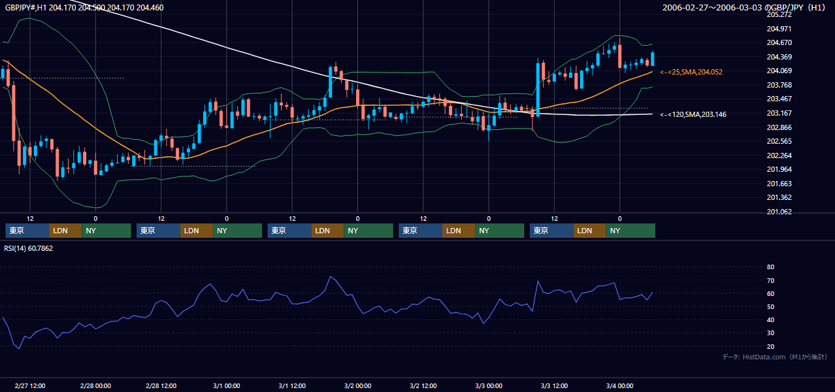Click RSI scale value 80

[770, 267]
